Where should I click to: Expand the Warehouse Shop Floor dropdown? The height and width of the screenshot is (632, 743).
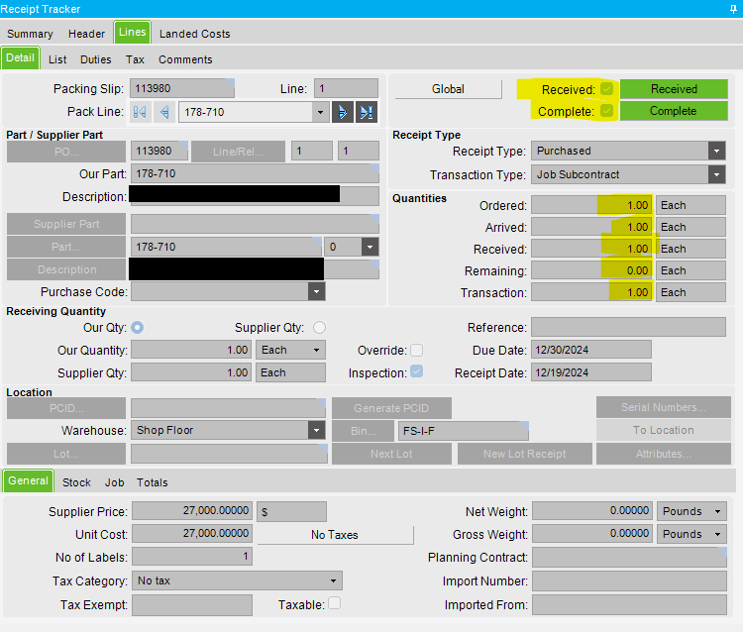coord(316,430)
